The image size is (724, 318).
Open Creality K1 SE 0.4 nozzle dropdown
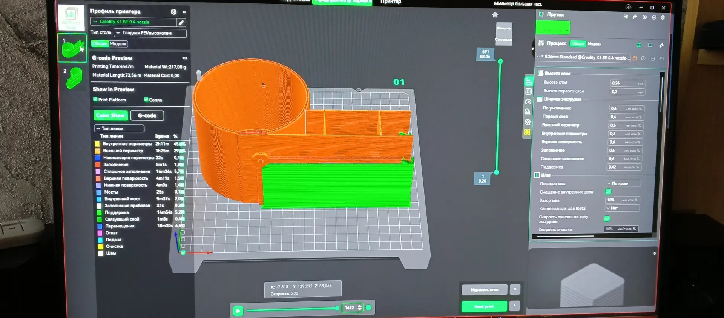point(134,22)
